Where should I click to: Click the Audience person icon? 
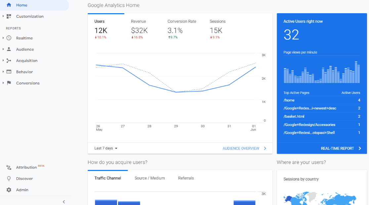click(9, 49)
